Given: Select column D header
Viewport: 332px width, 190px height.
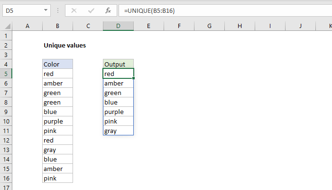Looking at the screenshot, I should [x=118, y=26].
